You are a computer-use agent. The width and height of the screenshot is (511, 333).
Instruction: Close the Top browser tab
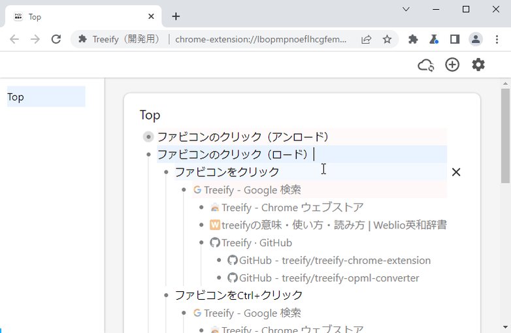point(151,16)
